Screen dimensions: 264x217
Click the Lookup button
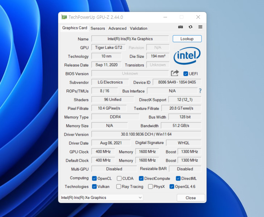click(x=187, y=39)
